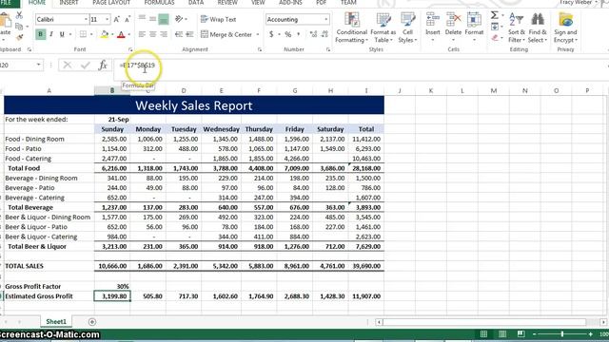Screen dimensions: 609x342
Task: Add a new sheet with plus button
Action: click(92, 322)
